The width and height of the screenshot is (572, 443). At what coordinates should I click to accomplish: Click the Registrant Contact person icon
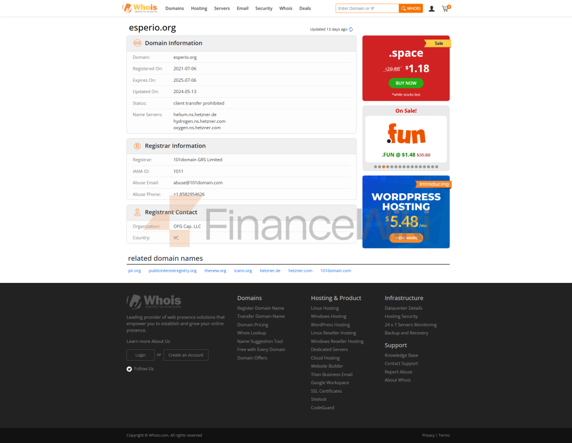coord(137,212)
